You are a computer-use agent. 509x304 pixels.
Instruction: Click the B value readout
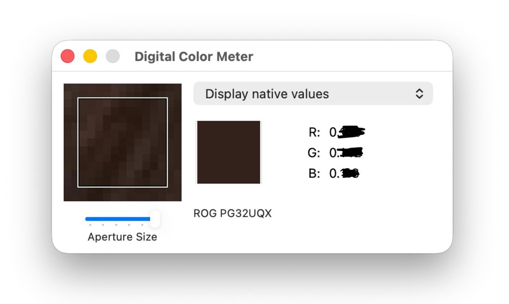(x=344, y=173)
